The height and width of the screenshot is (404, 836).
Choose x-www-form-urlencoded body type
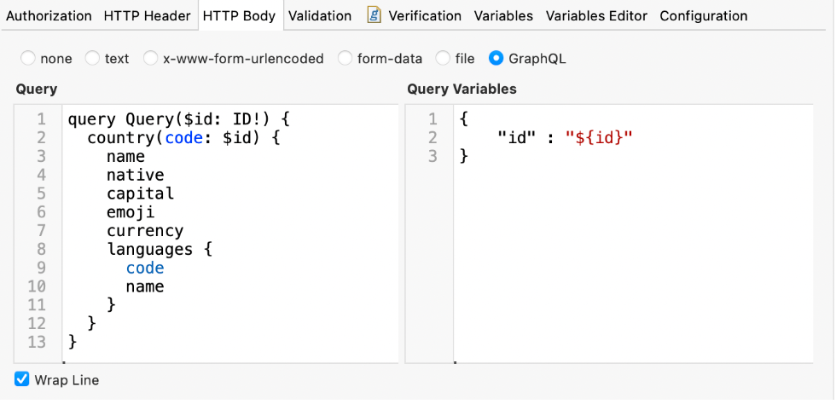point(151,58)
